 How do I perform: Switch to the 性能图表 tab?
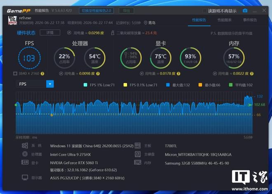pos(225,20)
